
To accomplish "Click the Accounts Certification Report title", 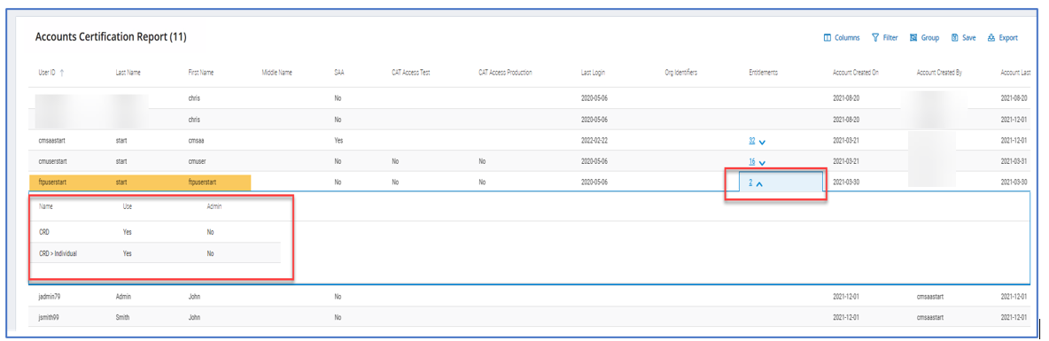I will (x=111, y=37).
